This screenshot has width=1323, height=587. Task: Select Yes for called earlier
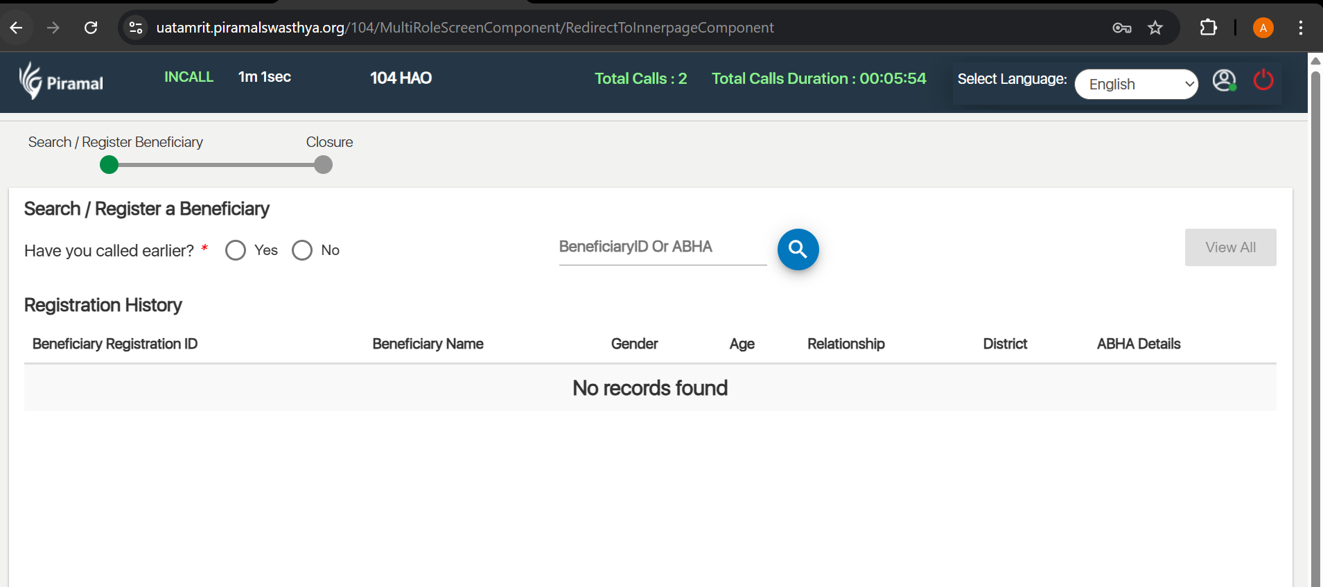click(236, 250)
